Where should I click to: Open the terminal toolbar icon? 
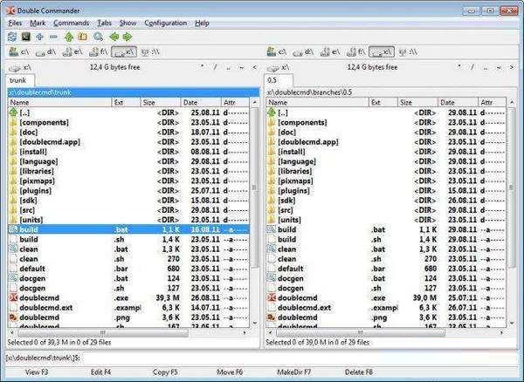click(26, 37)
